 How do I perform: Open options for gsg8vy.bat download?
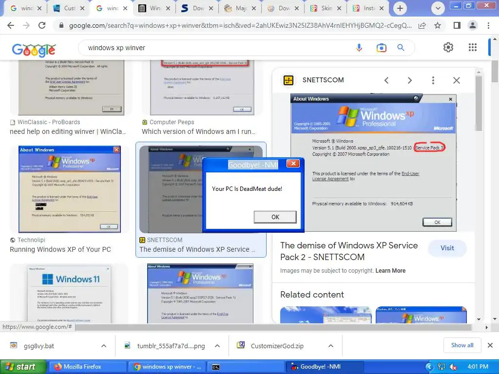(x=104, y=346)
